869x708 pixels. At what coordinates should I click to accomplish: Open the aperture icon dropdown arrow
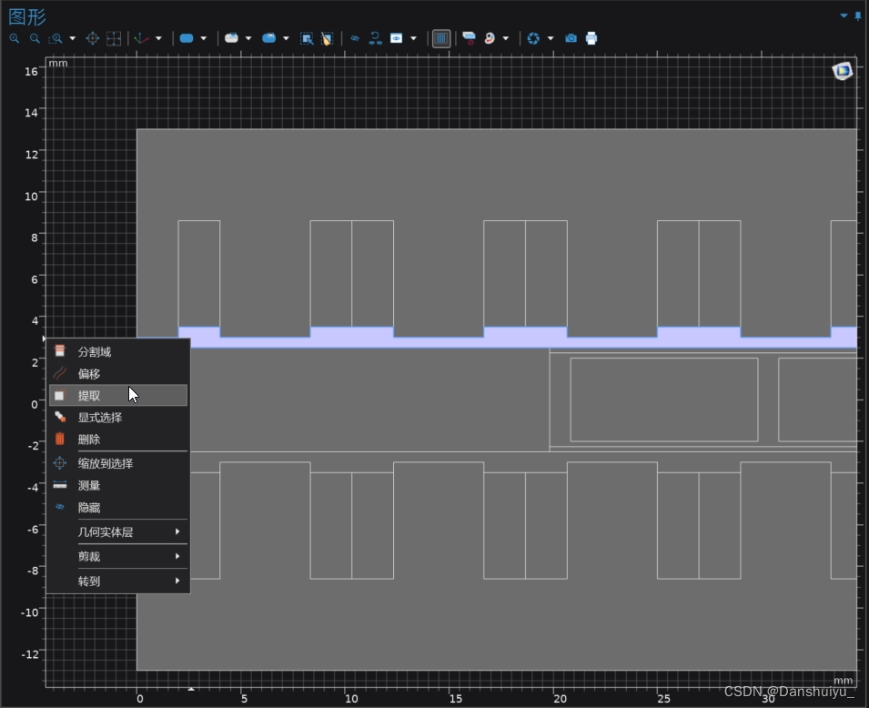[x=551, y=38]
